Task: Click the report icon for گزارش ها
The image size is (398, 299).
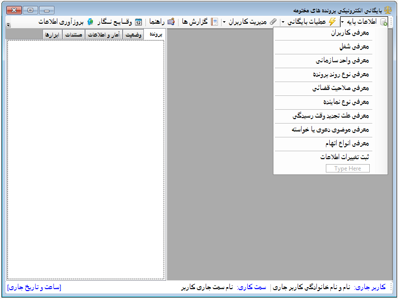Action: [215, 22]
